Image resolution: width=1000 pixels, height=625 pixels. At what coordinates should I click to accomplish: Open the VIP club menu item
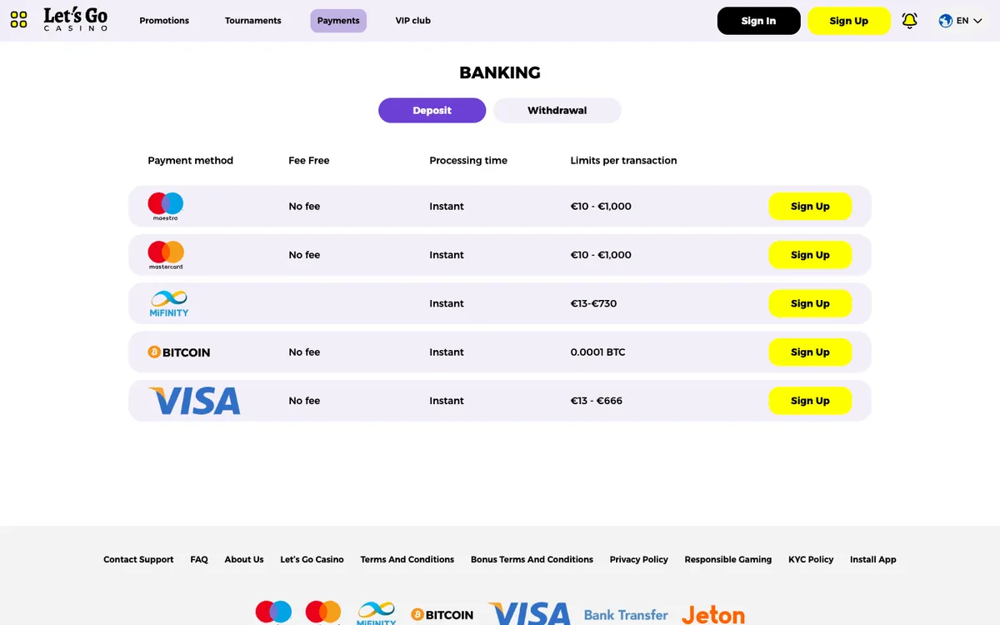(413, 21)
